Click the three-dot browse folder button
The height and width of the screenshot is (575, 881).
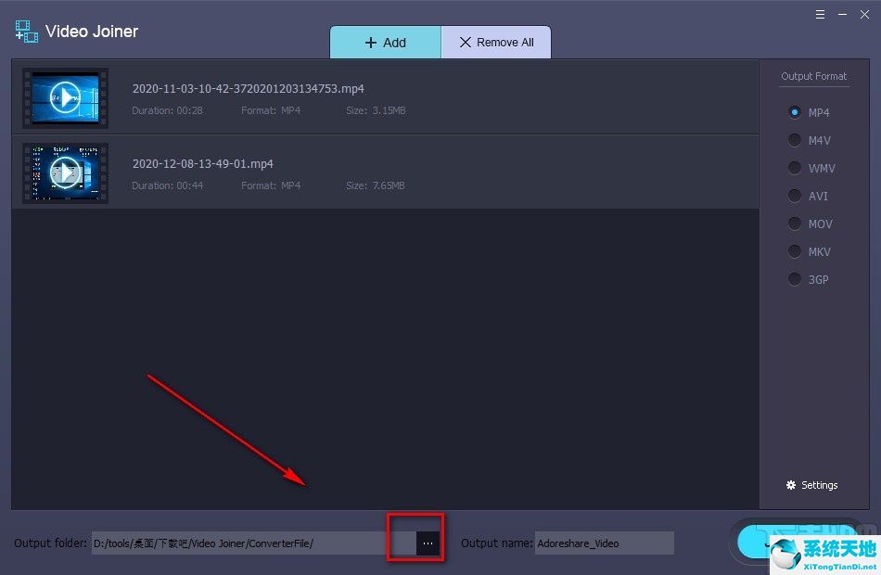click(428, 543)
